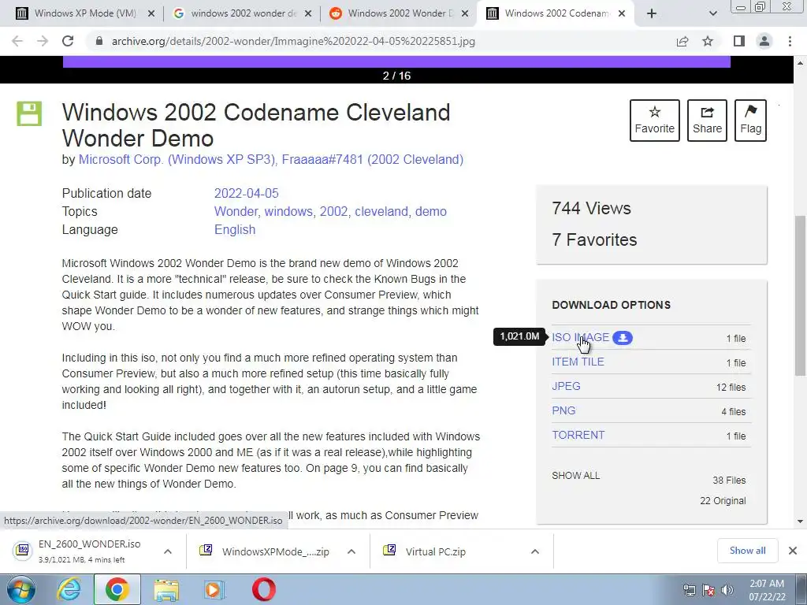This screenshot has height=605, width=807.
Task: Click the browser Back arrow
Action: (x=17, y=41)
